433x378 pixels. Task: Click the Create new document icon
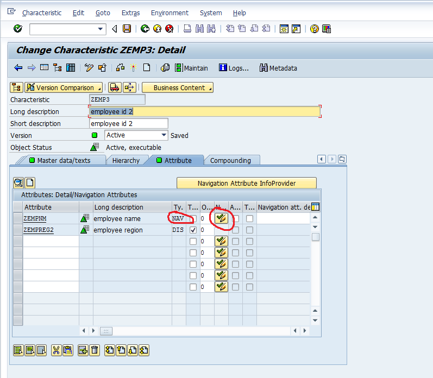[147, 68]
